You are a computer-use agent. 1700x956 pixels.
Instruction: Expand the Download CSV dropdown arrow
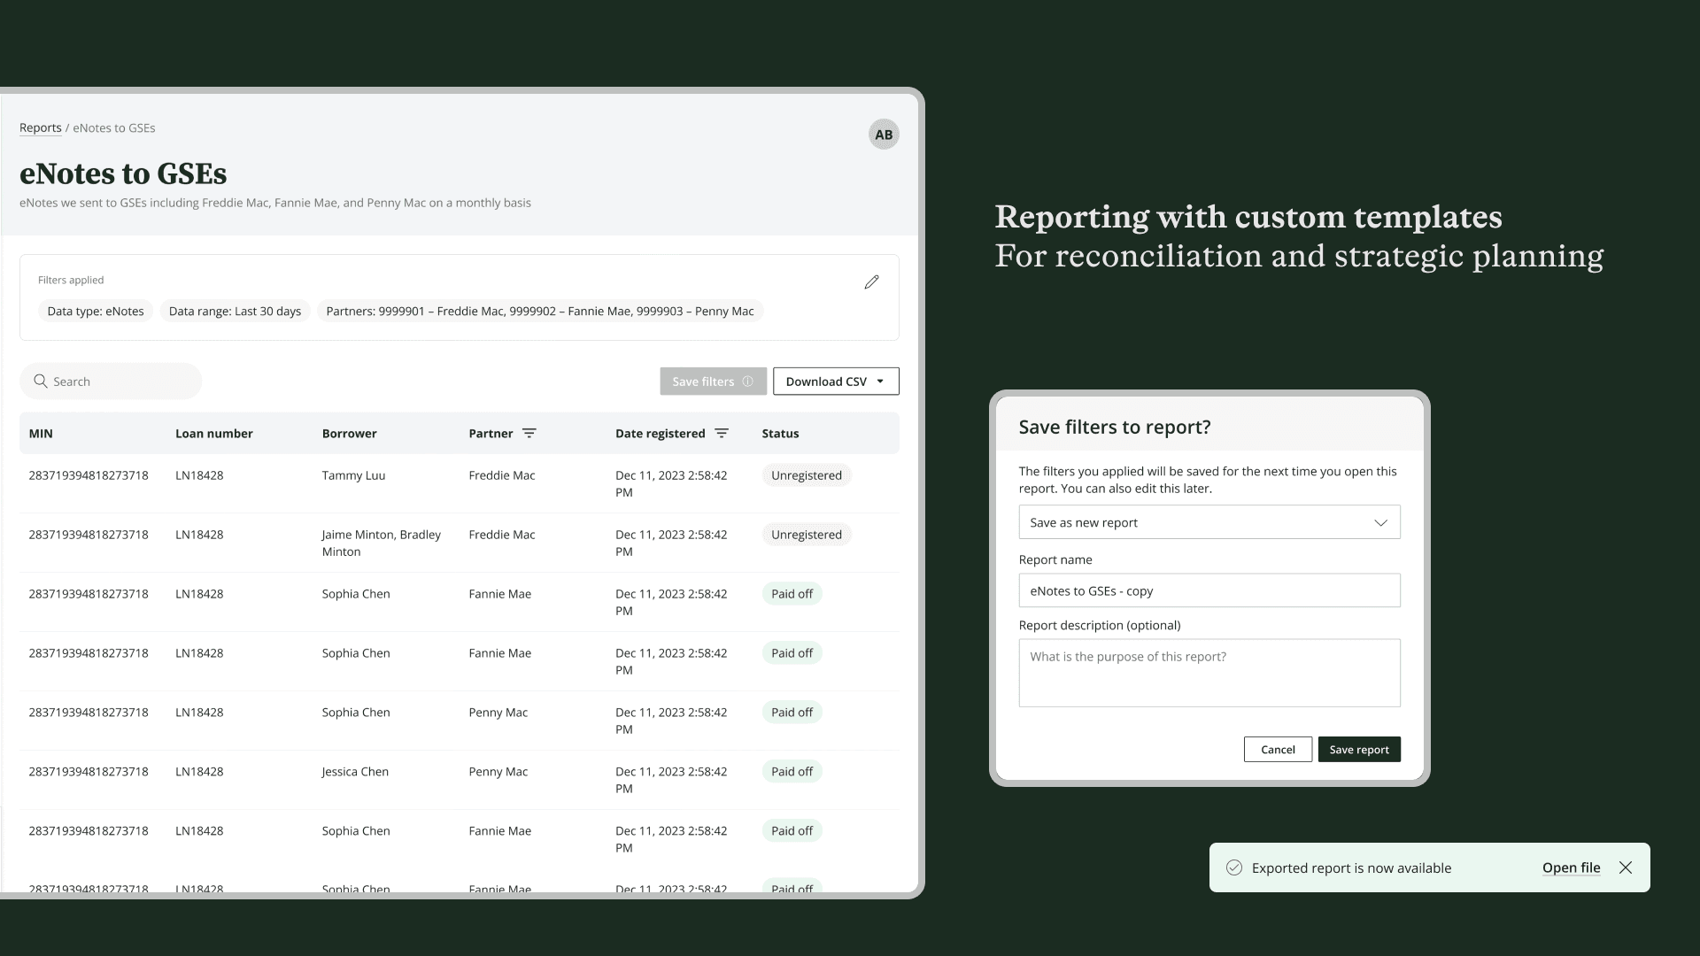tap(880, 382)
